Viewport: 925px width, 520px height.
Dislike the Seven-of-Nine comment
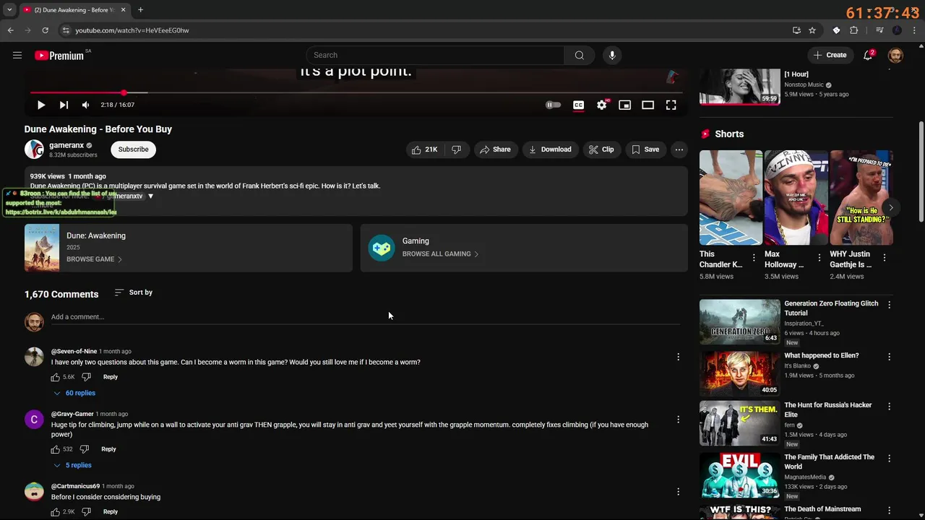86,377
